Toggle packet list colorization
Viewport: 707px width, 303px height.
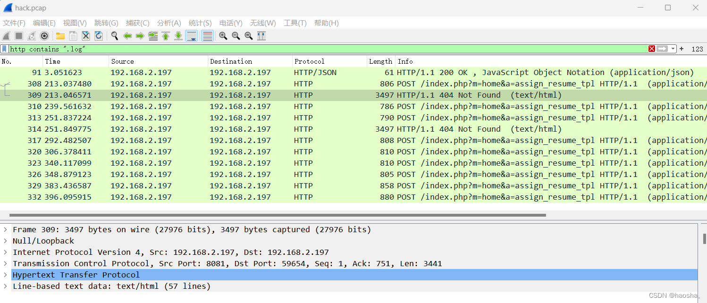(207, 36)
